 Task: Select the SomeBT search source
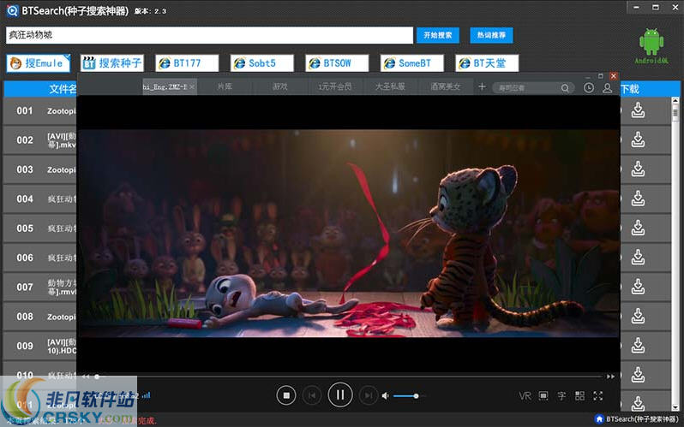tap(412, 63)
